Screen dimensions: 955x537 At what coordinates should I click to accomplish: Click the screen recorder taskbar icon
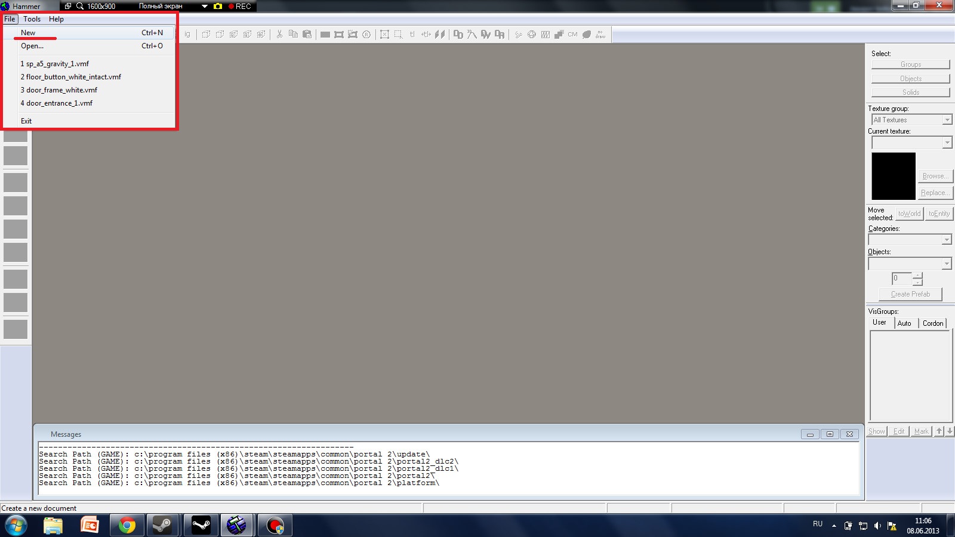pos(274,526)
